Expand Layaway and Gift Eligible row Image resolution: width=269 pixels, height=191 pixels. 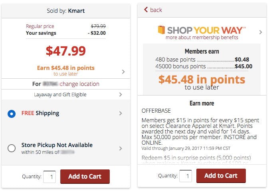point(121,95)
